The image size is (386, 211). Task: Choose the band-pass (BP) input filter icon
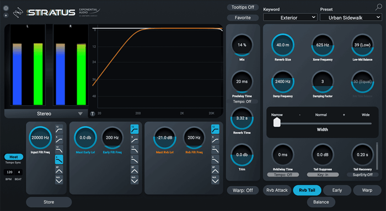59,170
